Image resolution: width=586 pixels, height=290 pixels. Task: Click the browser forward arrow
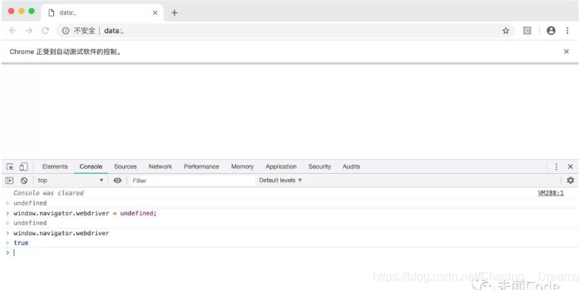point(29,30)
